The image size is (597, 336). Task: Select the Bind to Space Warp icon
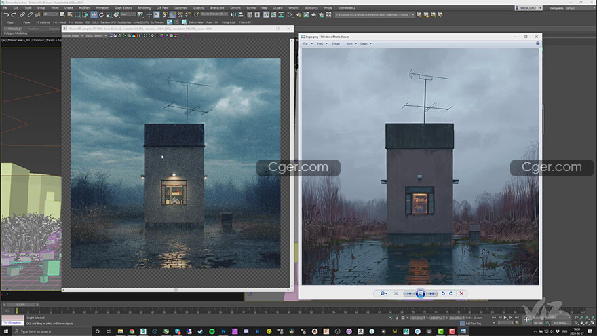tap(38, 14)
